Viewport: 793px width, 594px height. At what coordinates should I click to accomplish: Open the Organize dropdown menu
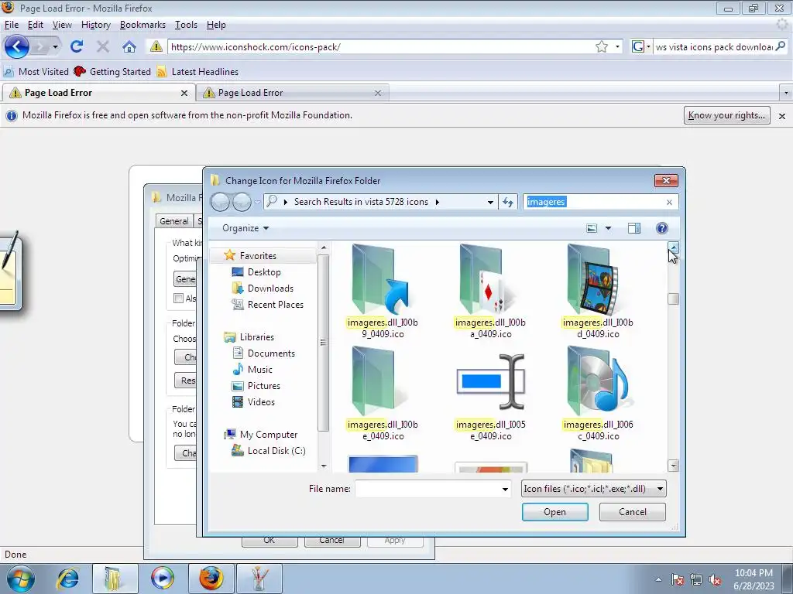click(245, 228)
